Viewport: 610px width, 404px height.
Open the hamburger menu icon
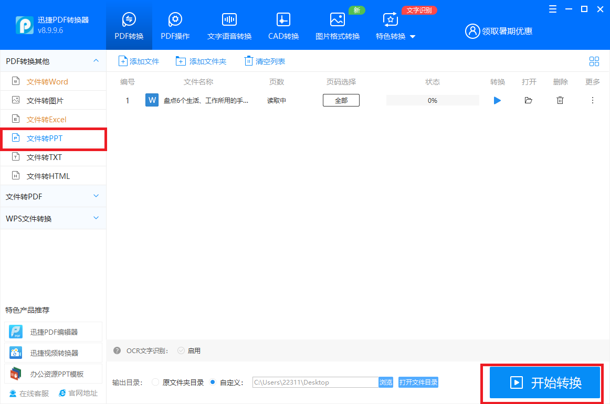click(552, 9)
